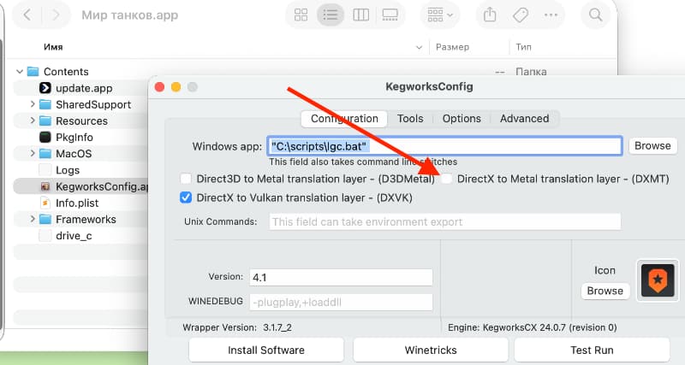Select the SharedSupport folder icon

point(45,104)
